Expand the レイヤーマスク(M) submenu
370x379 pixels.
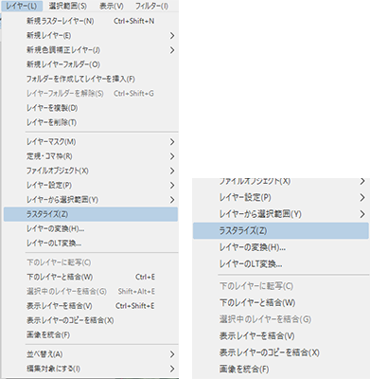tap(91, 142)
